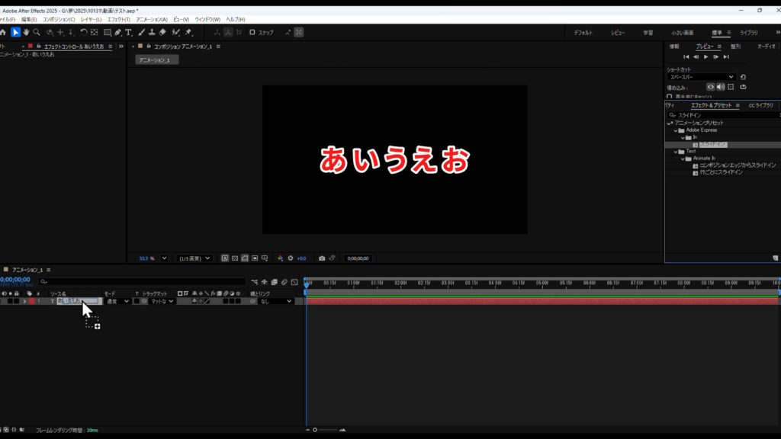781x439 pixels.
Task: Open the エフェクト(T) menu
Action: tap(118, 19)
